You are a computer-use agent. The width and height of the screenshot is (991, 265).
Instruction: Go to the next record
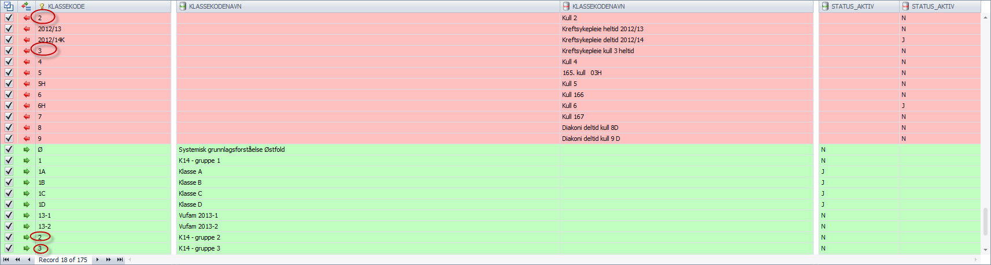(x=97, y=260)
